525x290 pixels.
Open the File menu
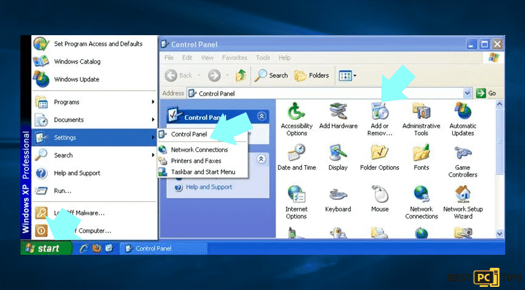(169, 58)
